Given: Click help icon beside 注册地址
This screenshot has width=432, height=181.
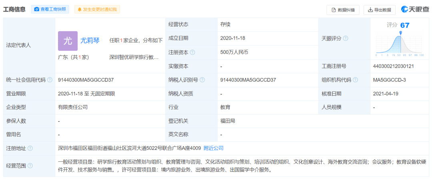Looking at the screenshot, I should [30, 149].
